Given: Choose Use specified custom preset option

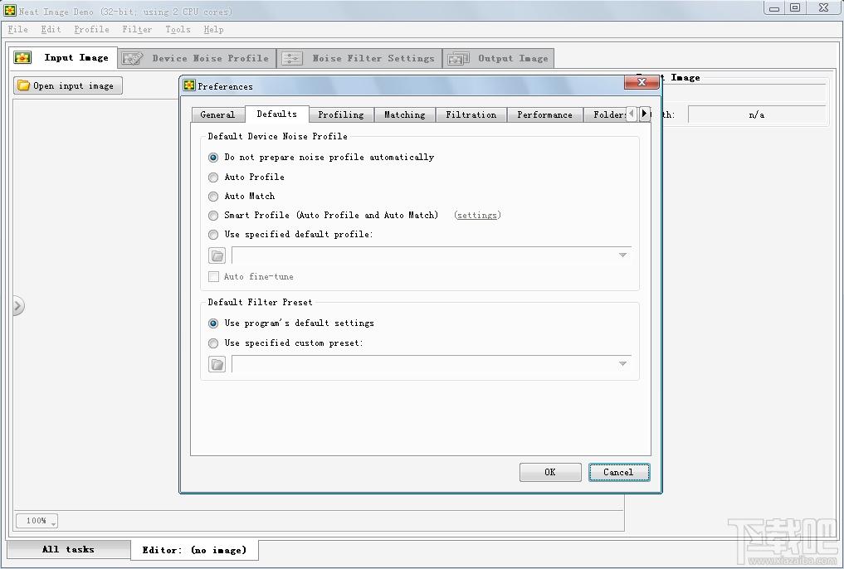Looking at the screenshot, I should (x=213, y=343).
